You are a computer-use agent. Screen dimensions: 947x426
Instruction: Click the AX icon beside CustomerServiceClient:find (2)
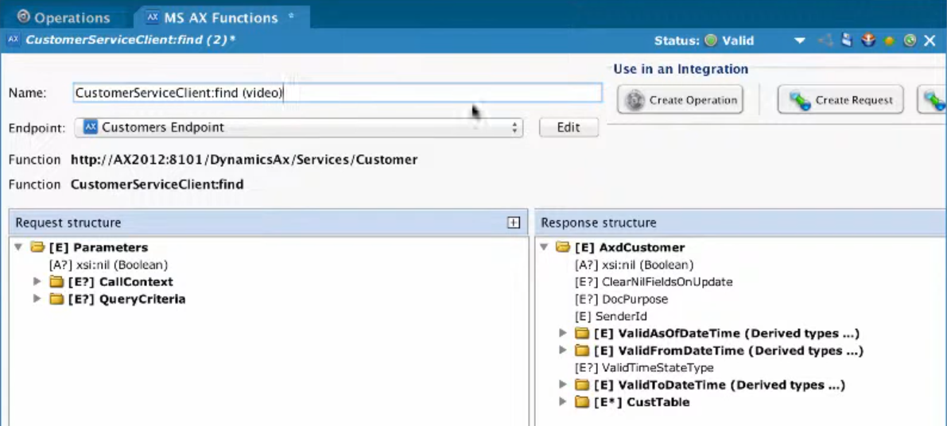(14, 41)
